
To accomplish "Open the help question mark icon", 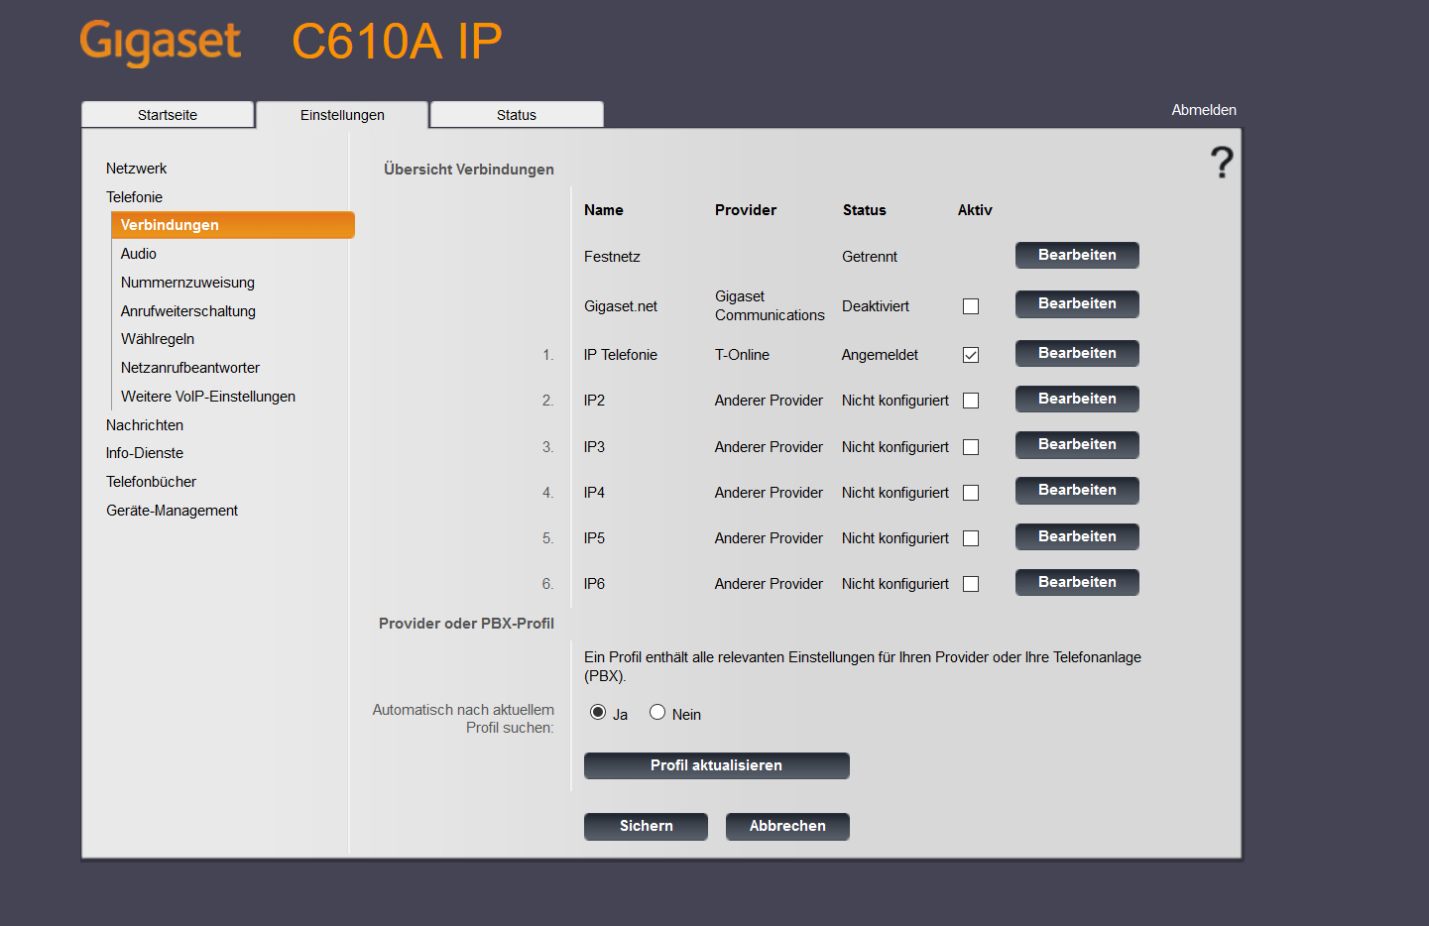I will point(1222,163).
